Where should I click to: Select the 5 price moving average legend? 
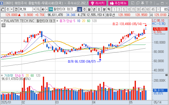[x=74, y=21]
